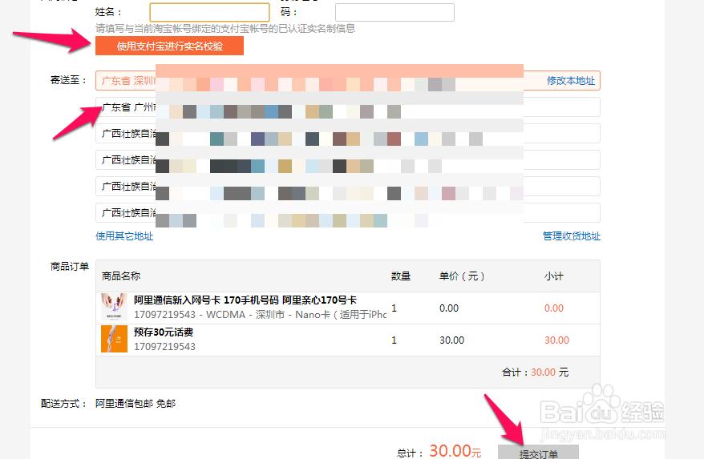This screenshot has width=704, height=459.
Task: Click the 阿里通信新入网号卡 product thumbnail
Action: (114, 307)
